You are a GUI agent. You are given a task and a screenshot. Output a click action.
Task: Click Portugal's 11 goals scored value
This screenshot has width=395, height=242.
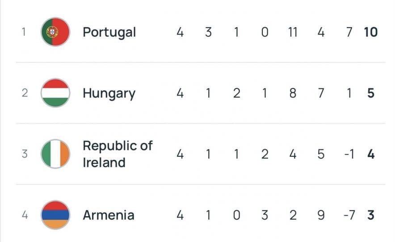coord(292,32)
